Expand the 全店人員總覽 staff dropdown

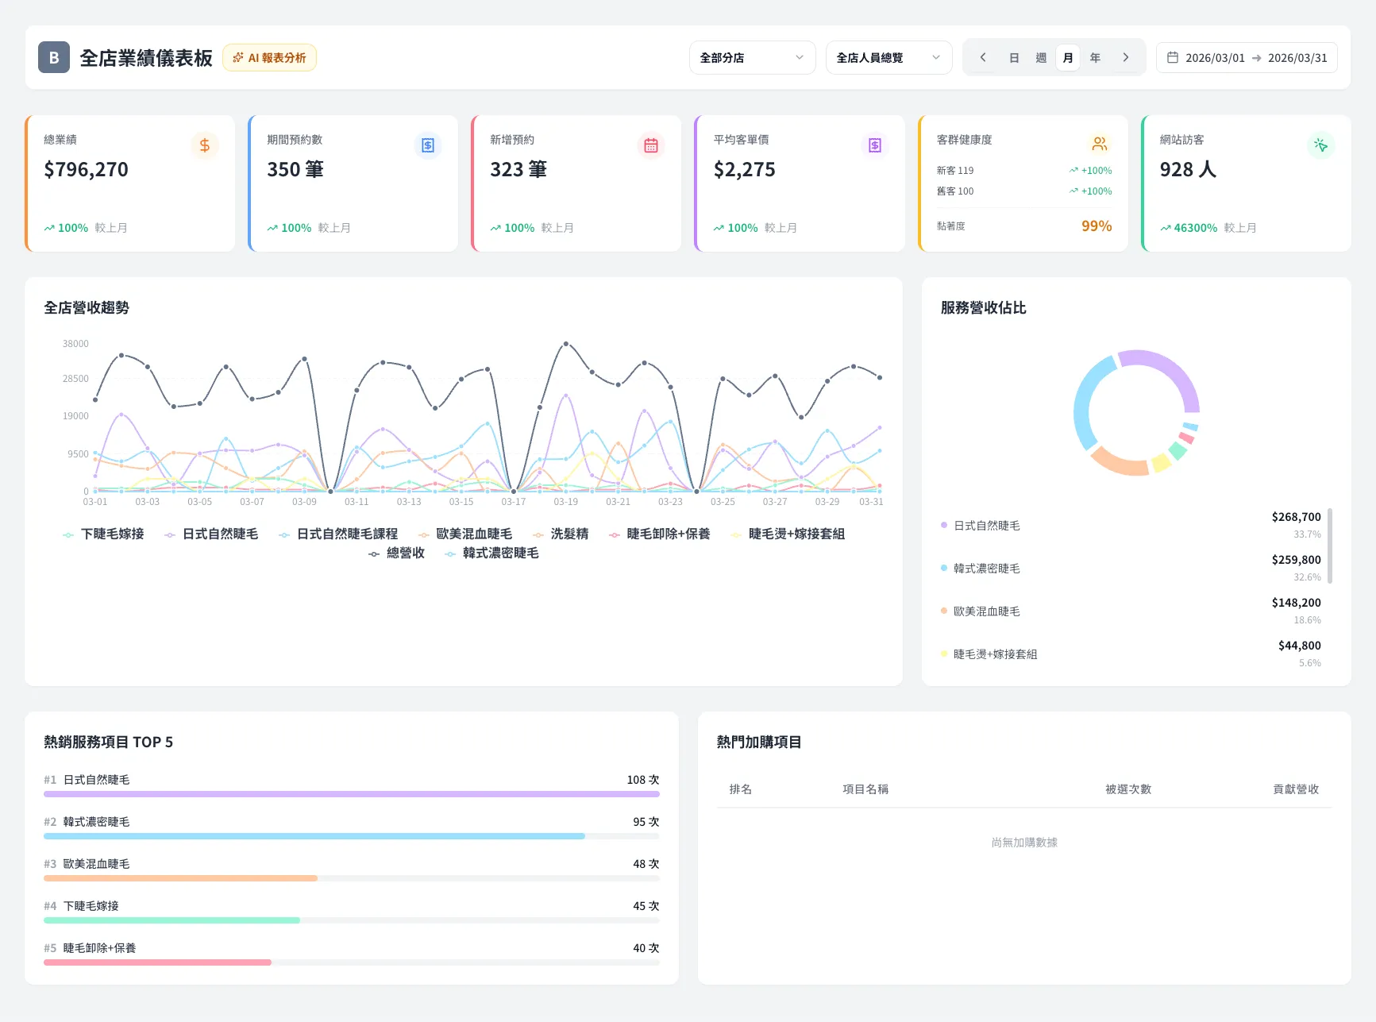[x=888, y=58]
